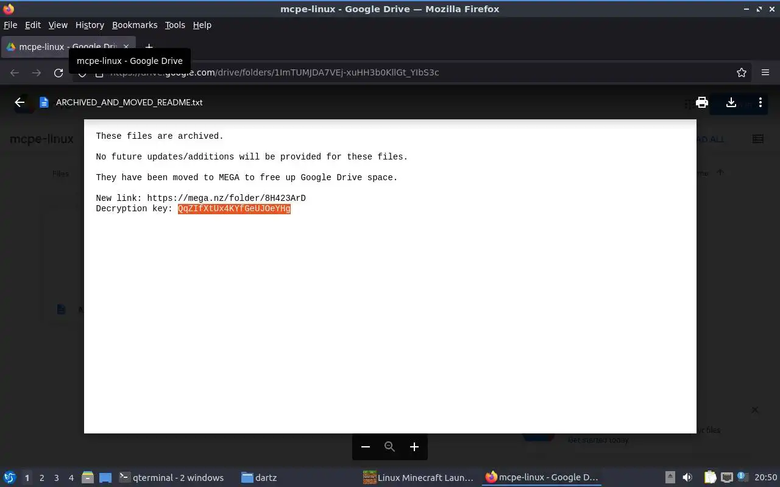The width and height of the screenshot is (780, 487).
Task: Switch to the dartz folder window
Action: [259, 478]
